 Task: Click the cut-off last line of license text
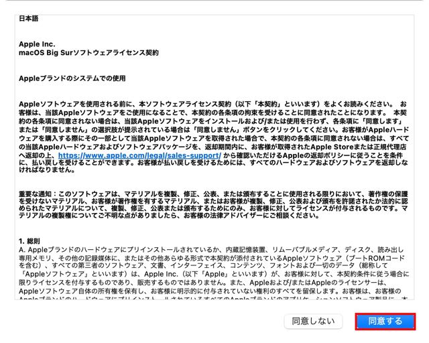point(214,298)
